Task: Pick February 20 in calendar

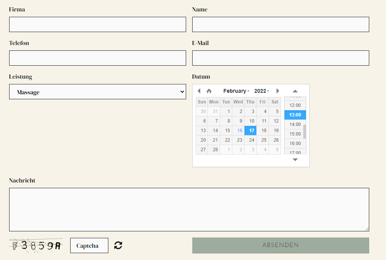Action: (x=202, y=140)
